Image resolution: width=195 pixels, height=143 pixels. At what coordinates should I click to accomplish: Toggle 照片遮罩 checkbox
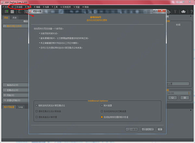tap(102, 105)
